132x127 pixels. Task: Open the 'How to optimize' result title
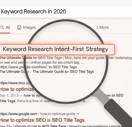click(x=17, y=89)
